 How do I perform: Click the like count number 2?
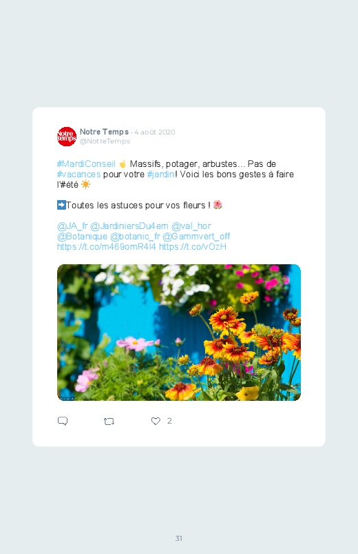[x=169, y=420]
